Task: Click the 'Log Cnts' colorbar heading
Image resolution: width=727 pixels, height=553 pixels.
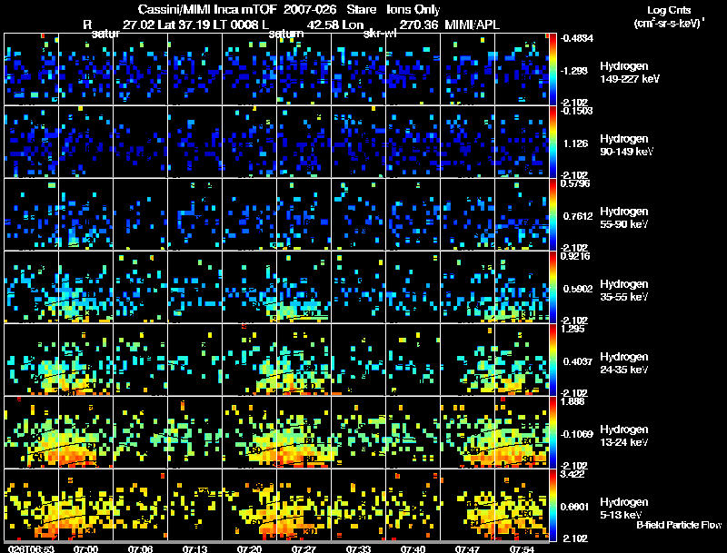Action: pos(669,10)
